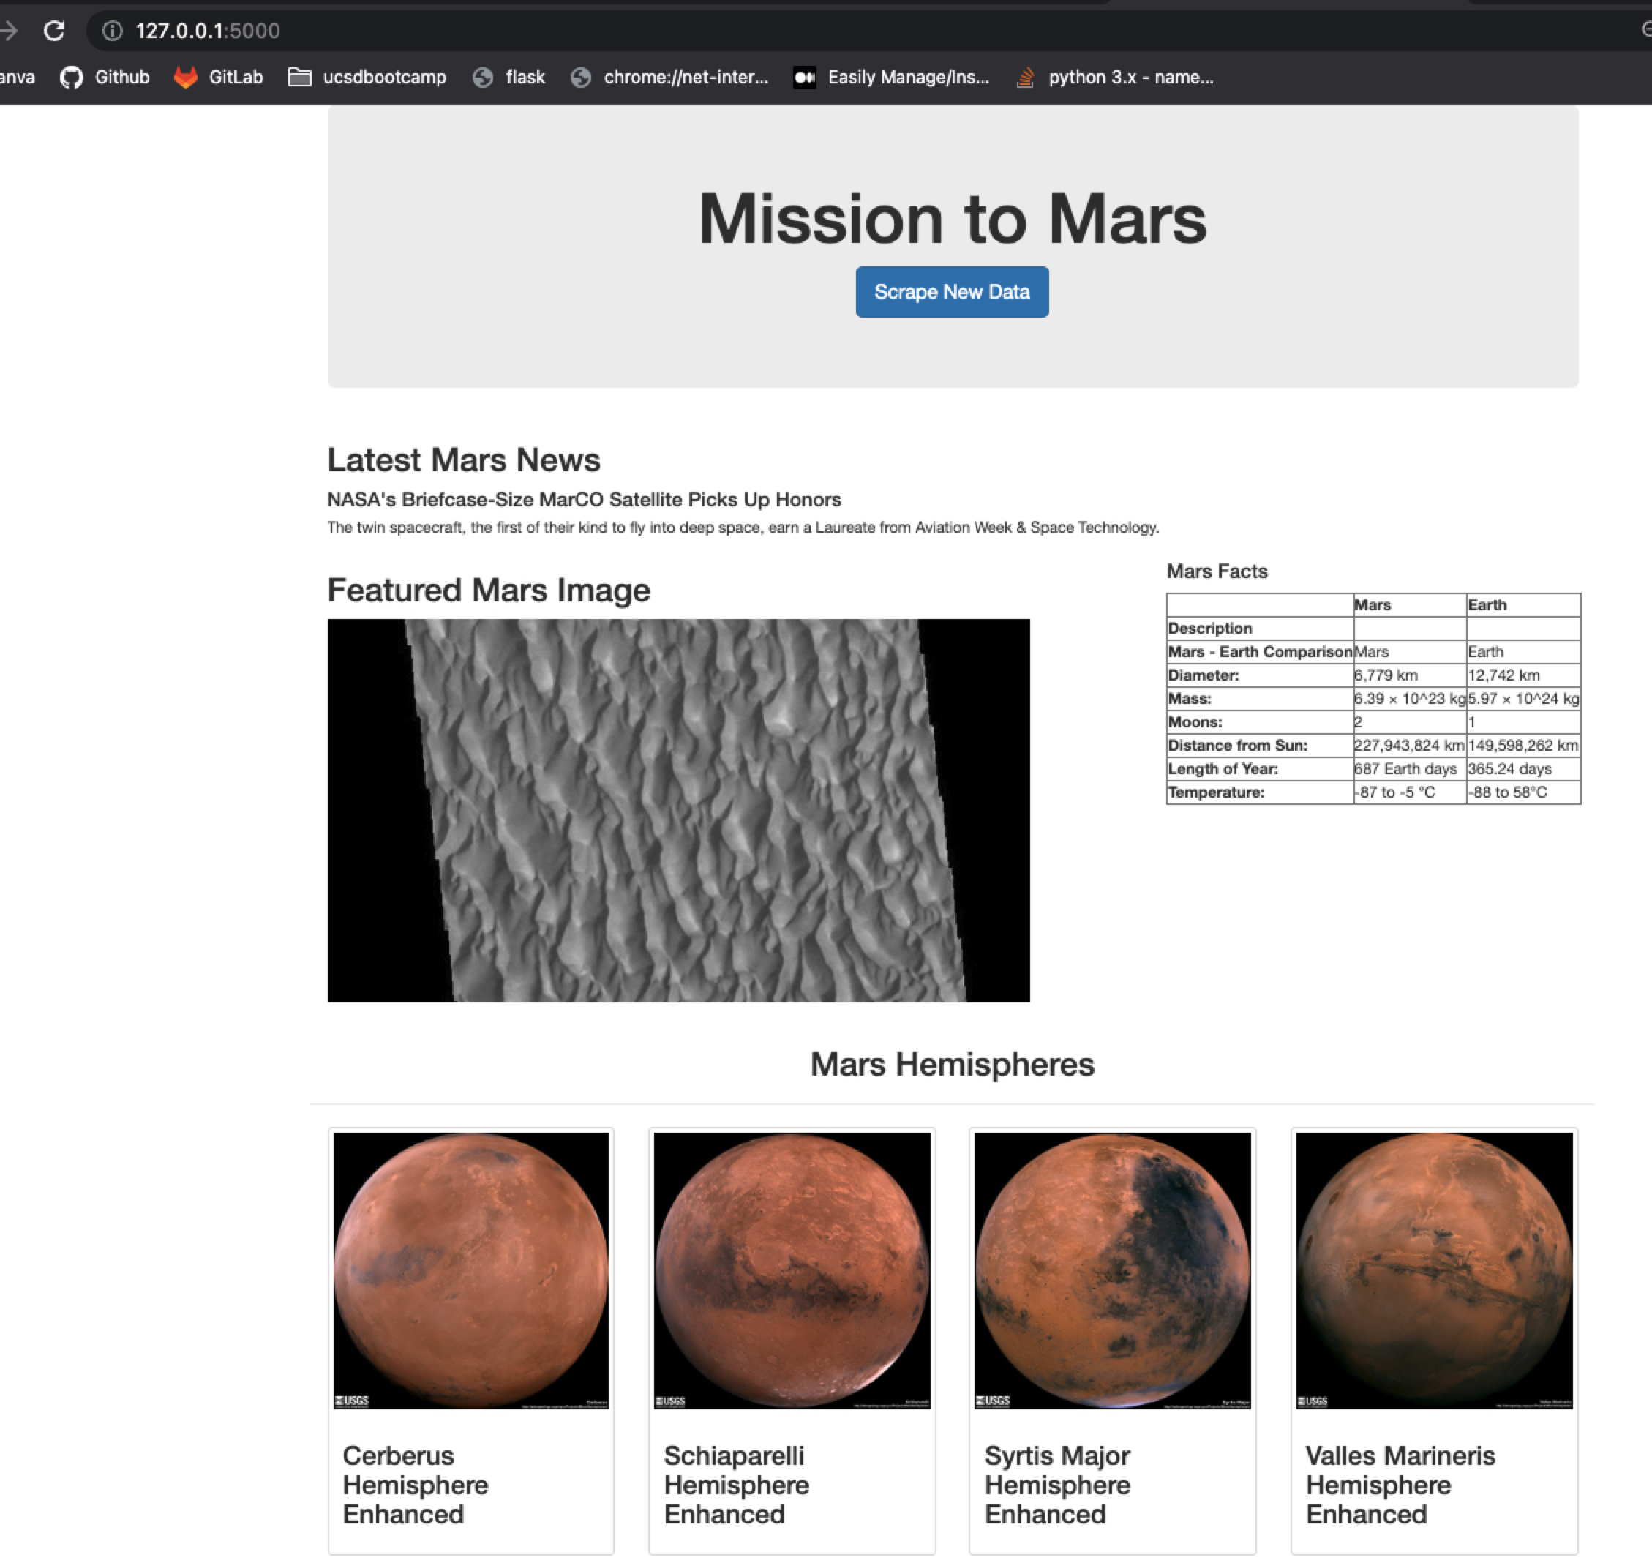Click the browser forward arrow
Viewport: 1652px width, 1563px height.
click(x=8, y=31)
